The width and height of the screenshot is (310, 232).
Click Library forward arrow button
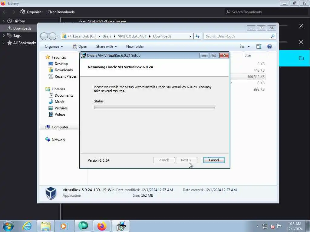point(13,12)
